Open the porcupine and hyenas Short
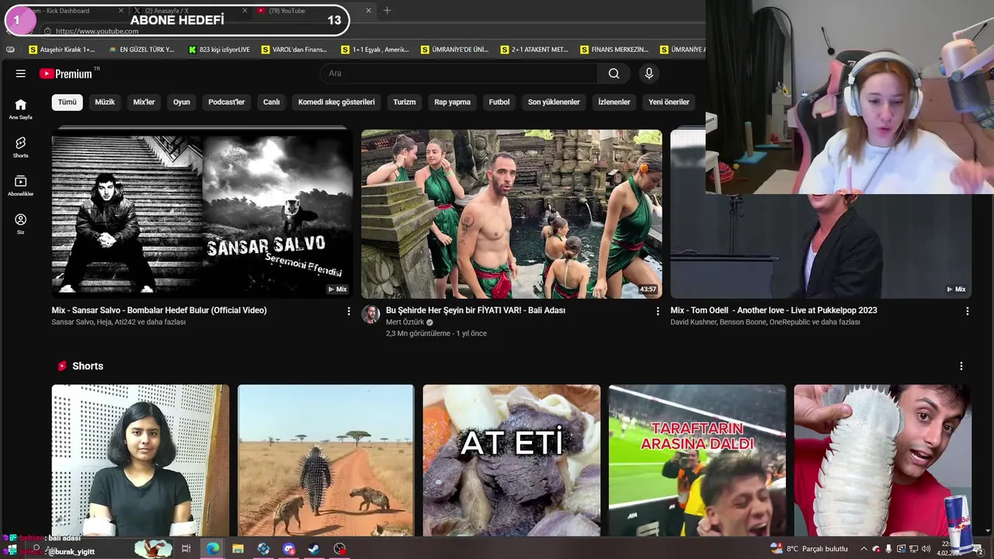994x559 pixels. pos(326,460)
